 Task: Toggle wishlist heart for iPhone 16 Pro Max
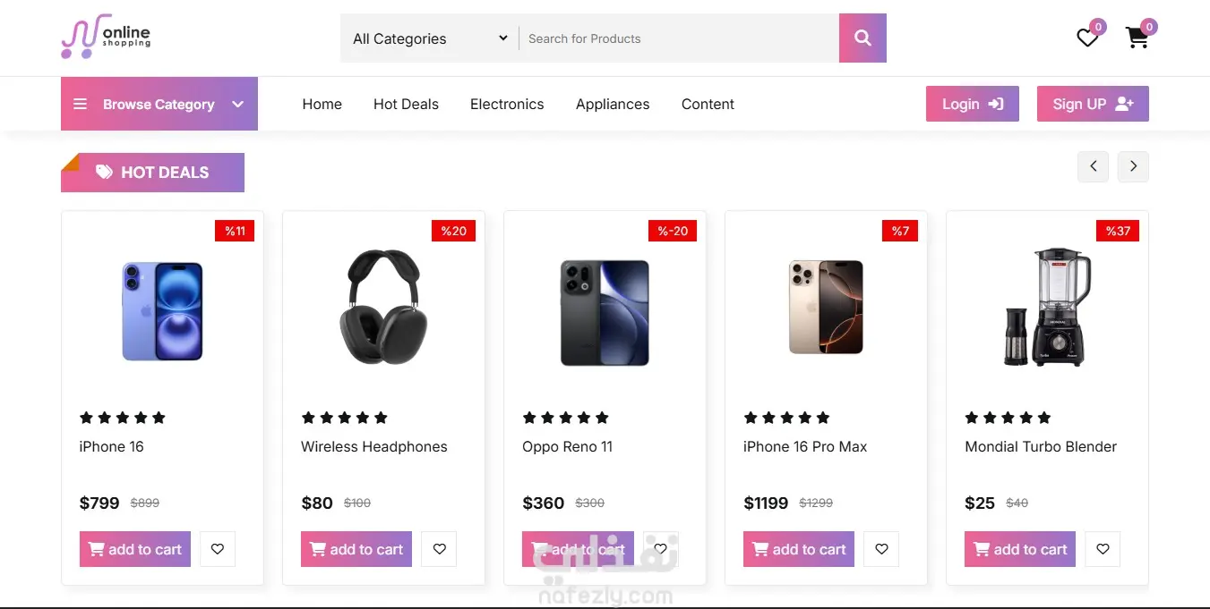coord(881,549)
